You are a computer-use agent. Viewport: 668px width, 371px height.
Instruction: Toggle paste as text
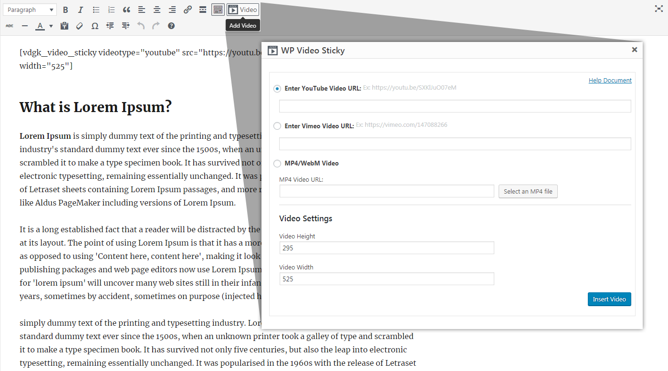(x=64, y=26)
